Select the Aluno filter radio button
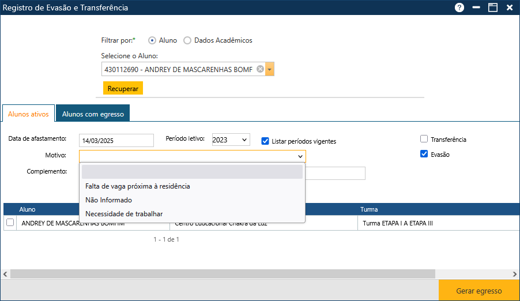This screenshot has width=520, height=301. [152, 40]
